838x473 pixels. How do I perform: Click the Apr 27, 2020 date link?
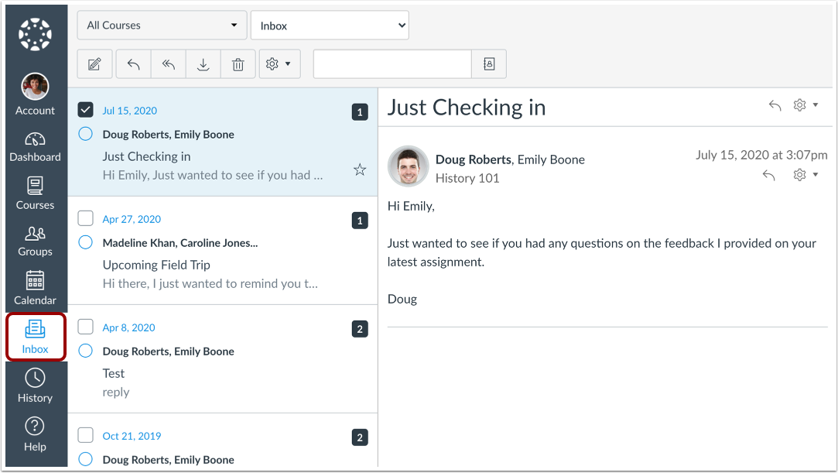tap(132, 219)
